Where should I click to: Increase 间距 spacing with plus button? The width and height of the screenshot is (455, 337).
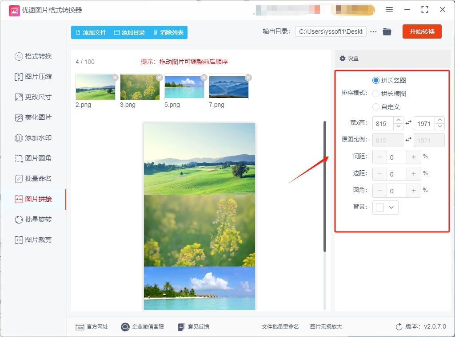(x=414, y=157)
